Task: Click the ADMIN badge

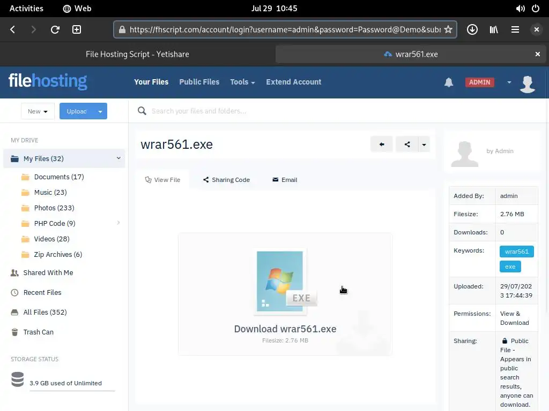Action: pyautogui.click(x=480, y=82)
